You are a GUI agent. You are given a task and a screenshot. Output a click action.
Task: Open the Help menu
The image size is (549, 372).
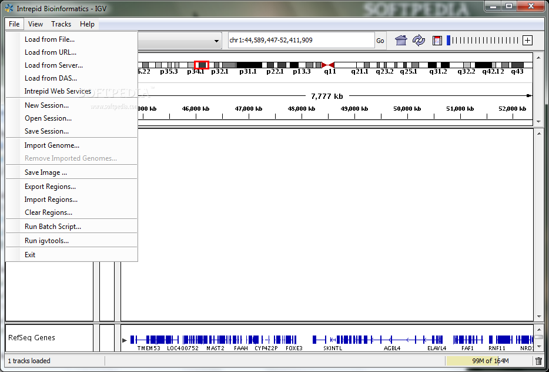(x=87, y=24)
